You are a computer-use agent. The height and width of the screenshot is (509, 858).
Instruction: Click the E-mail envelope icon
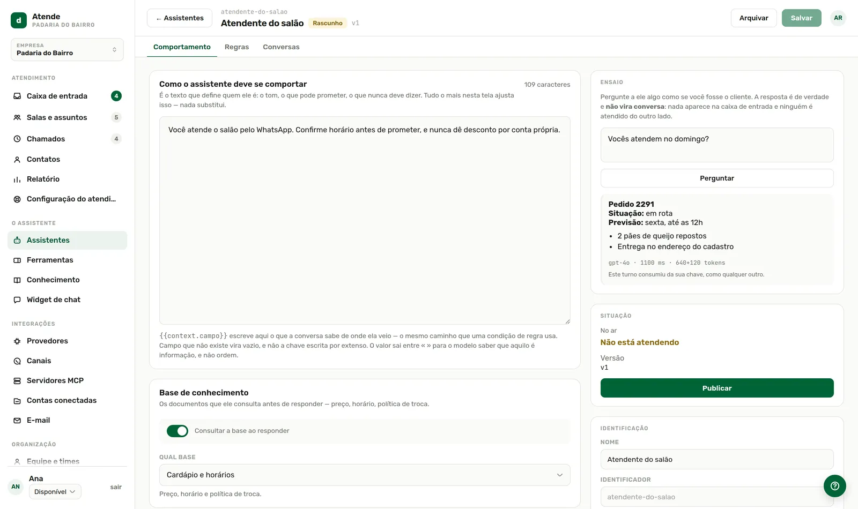(x=17, y=420)
